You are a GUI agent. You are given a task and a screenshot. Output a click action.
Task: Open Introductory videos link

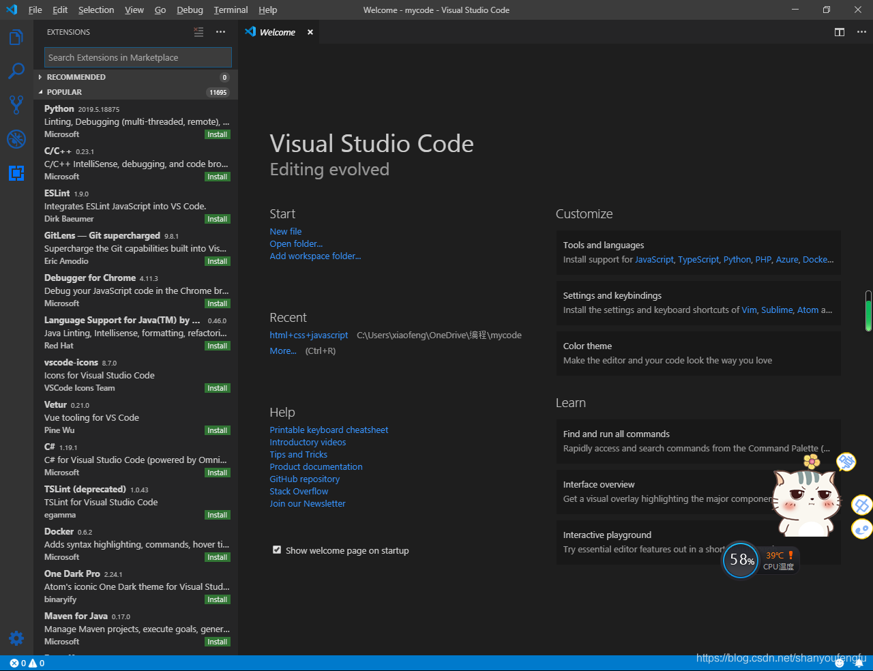(308, 442)
